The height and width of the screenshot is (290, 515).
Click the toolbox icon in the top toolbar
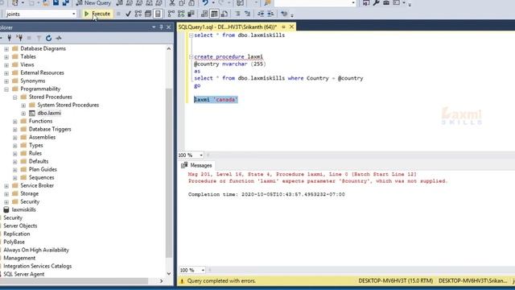386,3
